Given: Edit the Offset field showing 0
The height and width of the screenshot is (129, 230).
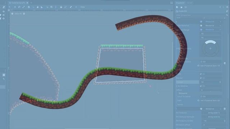Looking at the screenshot, I should pyautogui.click(x=211, y=90).
